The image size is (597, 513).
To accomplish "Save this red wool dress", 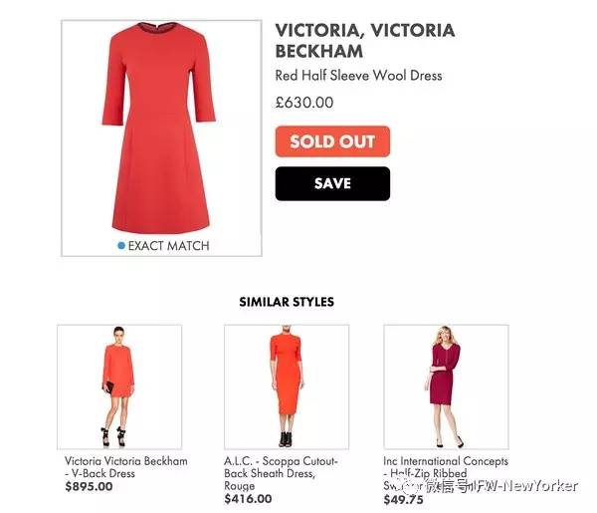I will (332, 183).
